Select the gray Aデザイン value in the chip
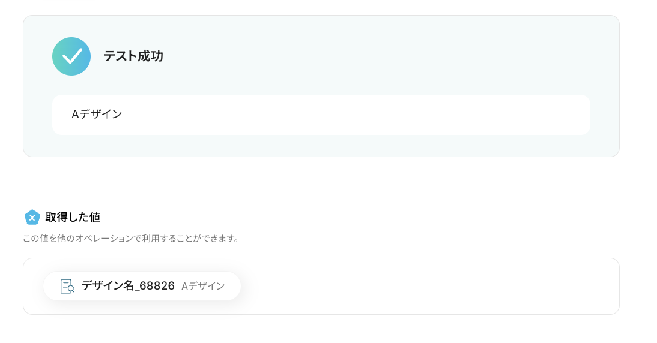The image size is (657, 343). [x=203, y=286]
